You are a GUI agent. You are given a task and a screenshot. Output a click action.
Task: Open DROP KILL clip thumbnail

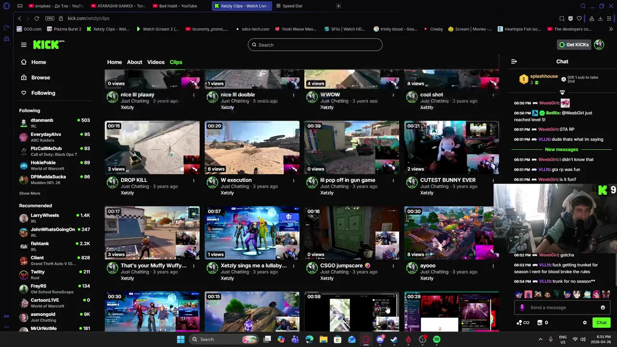pyautogui.click(x=152, y=147)
